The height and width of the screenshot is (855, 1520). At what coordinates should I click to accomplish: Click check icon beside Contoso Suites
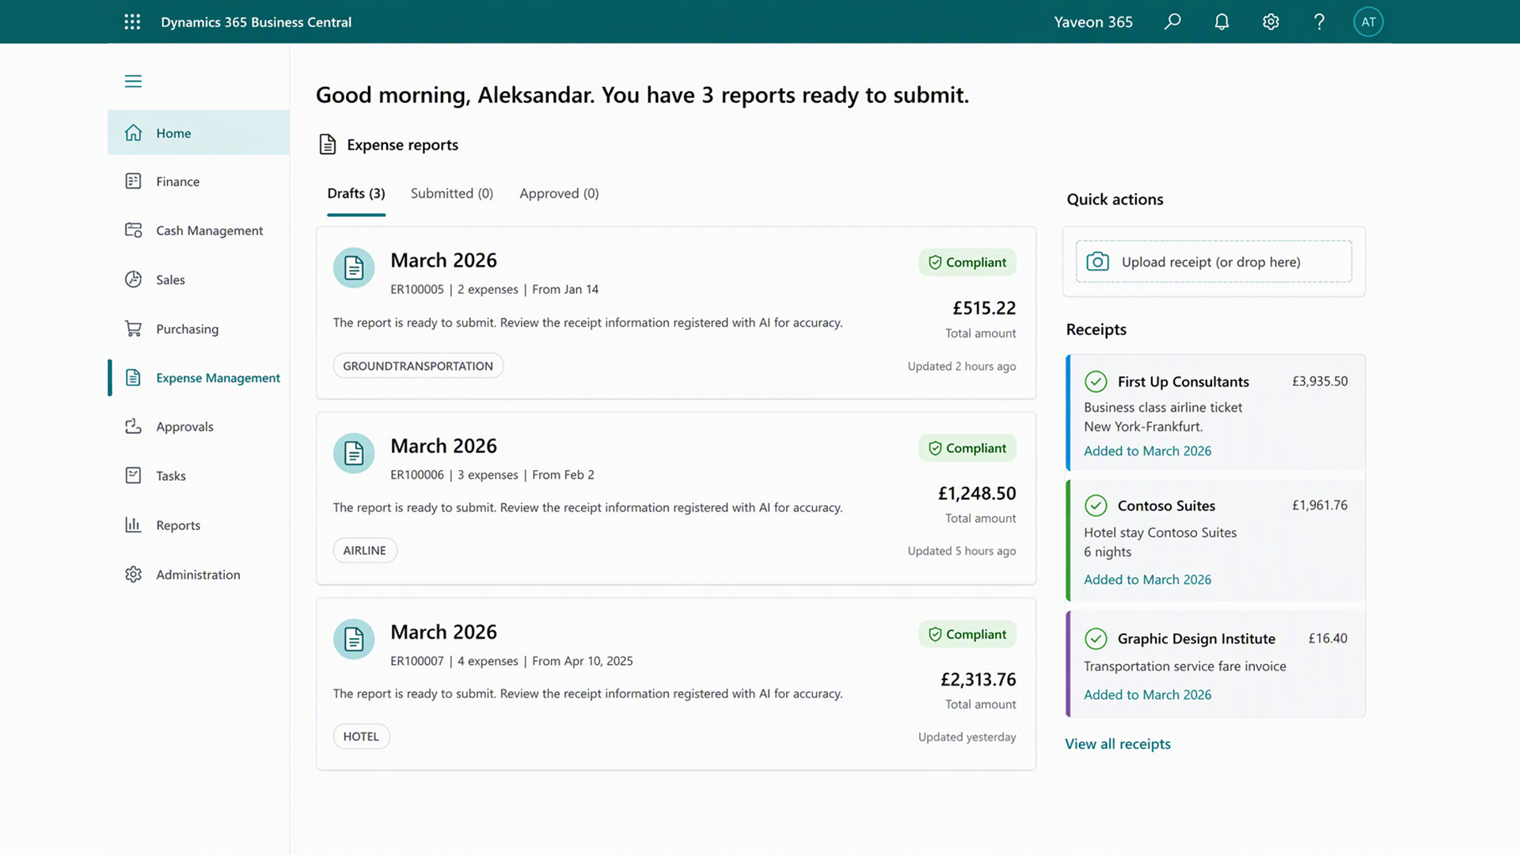pyautogui.click(x=1096, y=505)
